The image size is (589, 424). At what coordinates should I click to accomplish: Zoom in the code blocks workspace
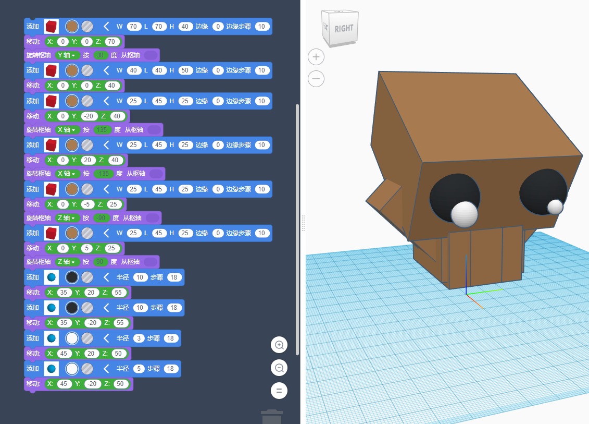(x=279, y=345)
